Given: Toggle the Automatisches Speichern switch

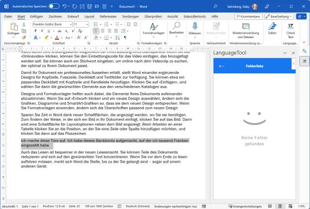Looking at the screenshot, I should point(54,6).
